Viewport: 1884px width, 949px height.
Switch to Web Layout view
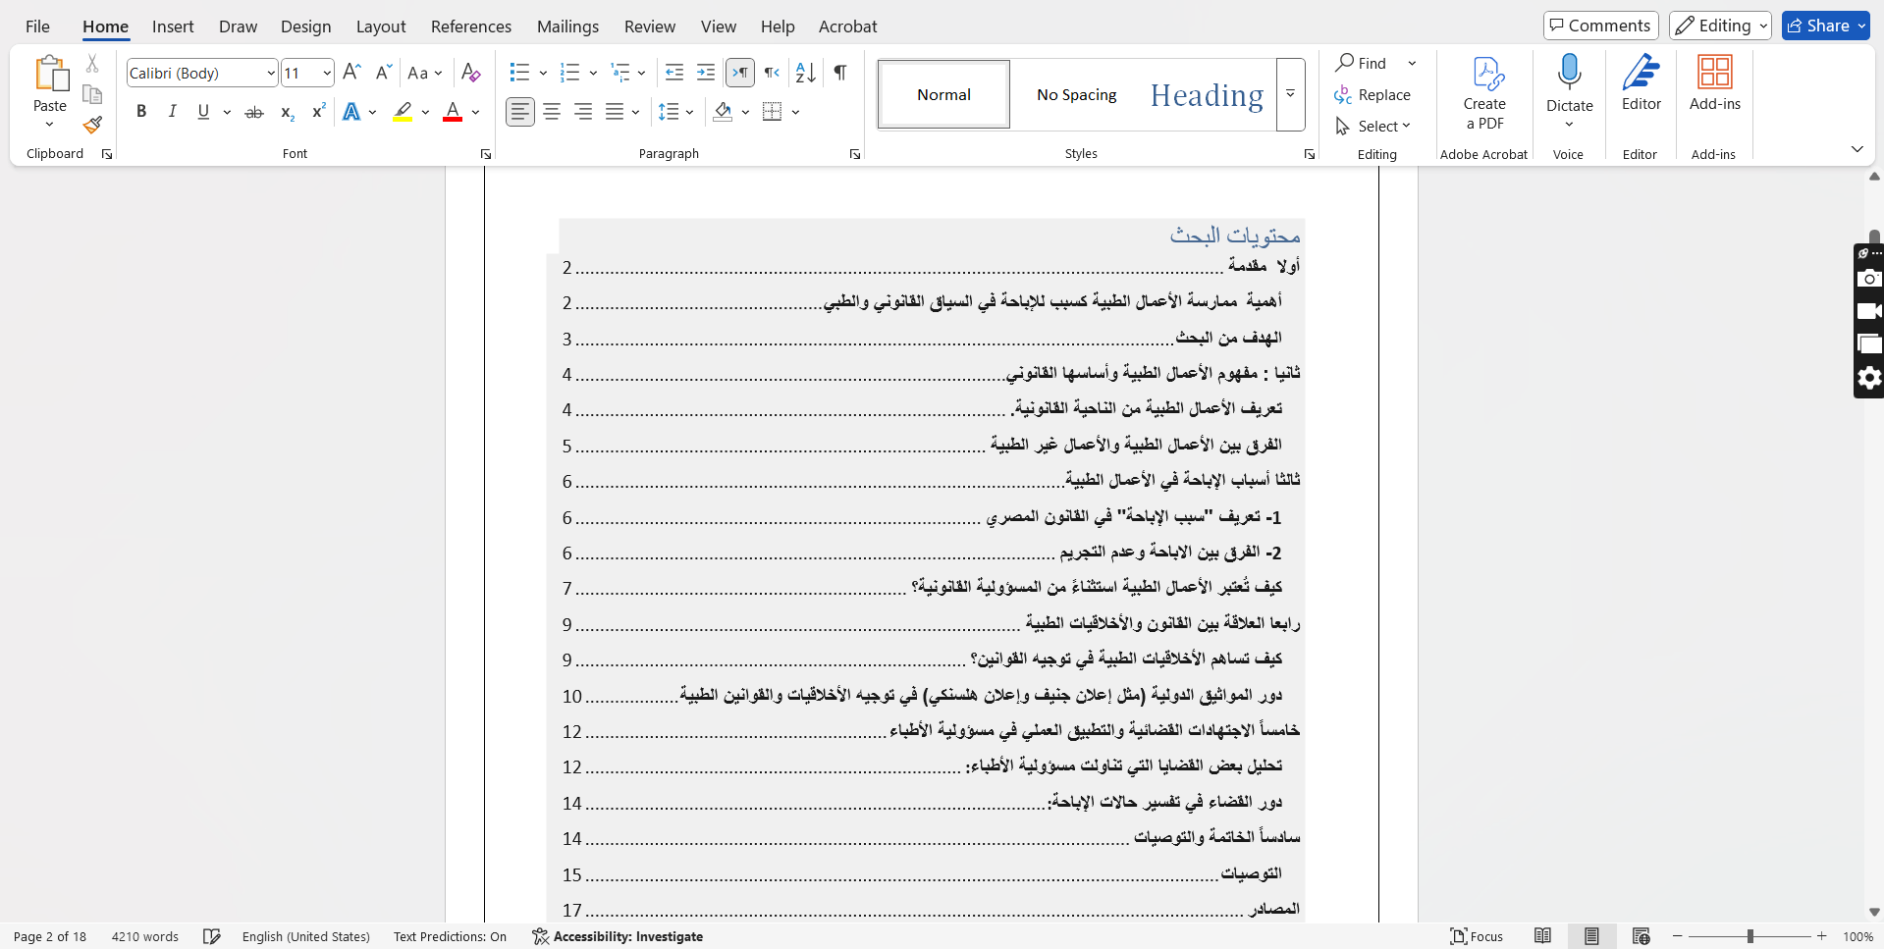(1641, 936)
